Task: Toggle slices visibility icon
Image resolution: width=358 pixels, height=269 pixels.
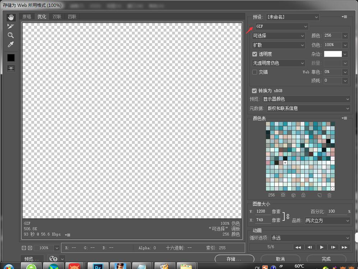Action: point(11,68)
